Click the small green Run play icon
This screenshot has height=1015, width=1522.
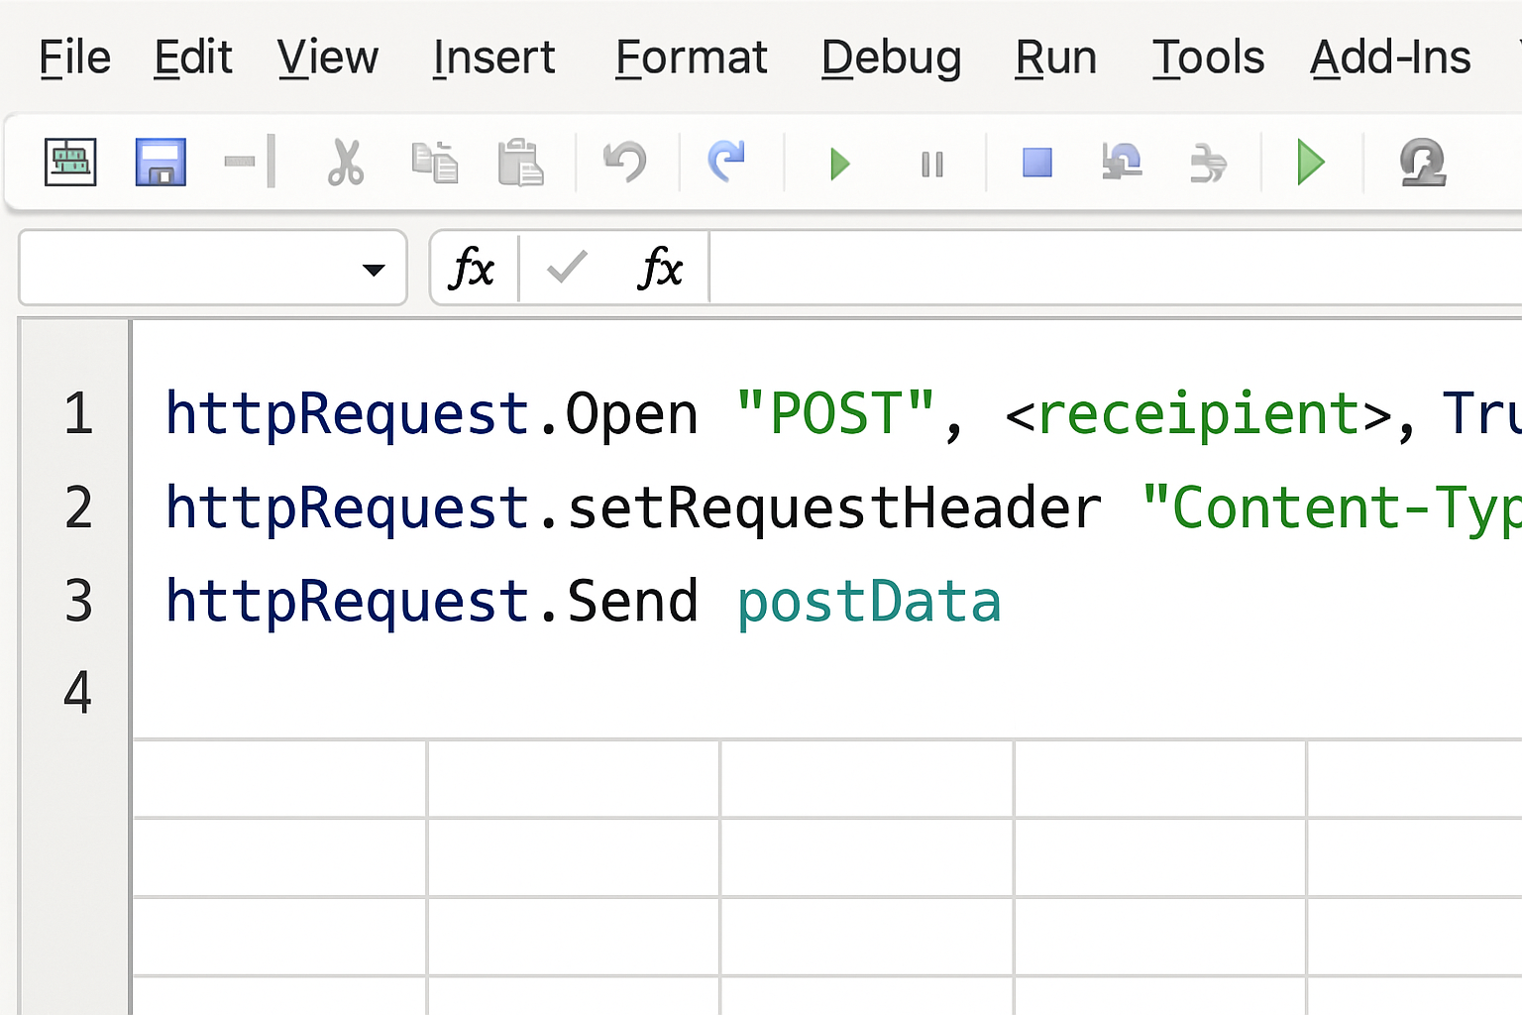[840, 164]
